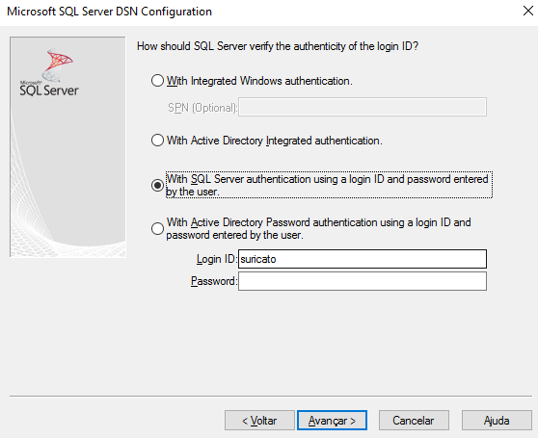This screenshot has width=538, height=438.
Task: Click the red SQL Server logo emblem
Action: pyautogui.click(x=58, y=64)
